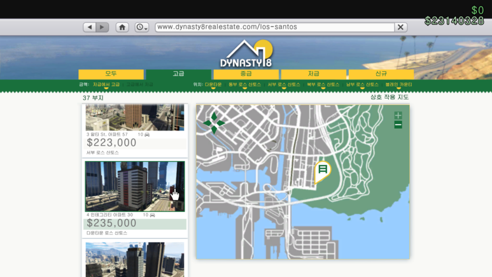Click the 37 부지 results count

(x=93, y=98)
